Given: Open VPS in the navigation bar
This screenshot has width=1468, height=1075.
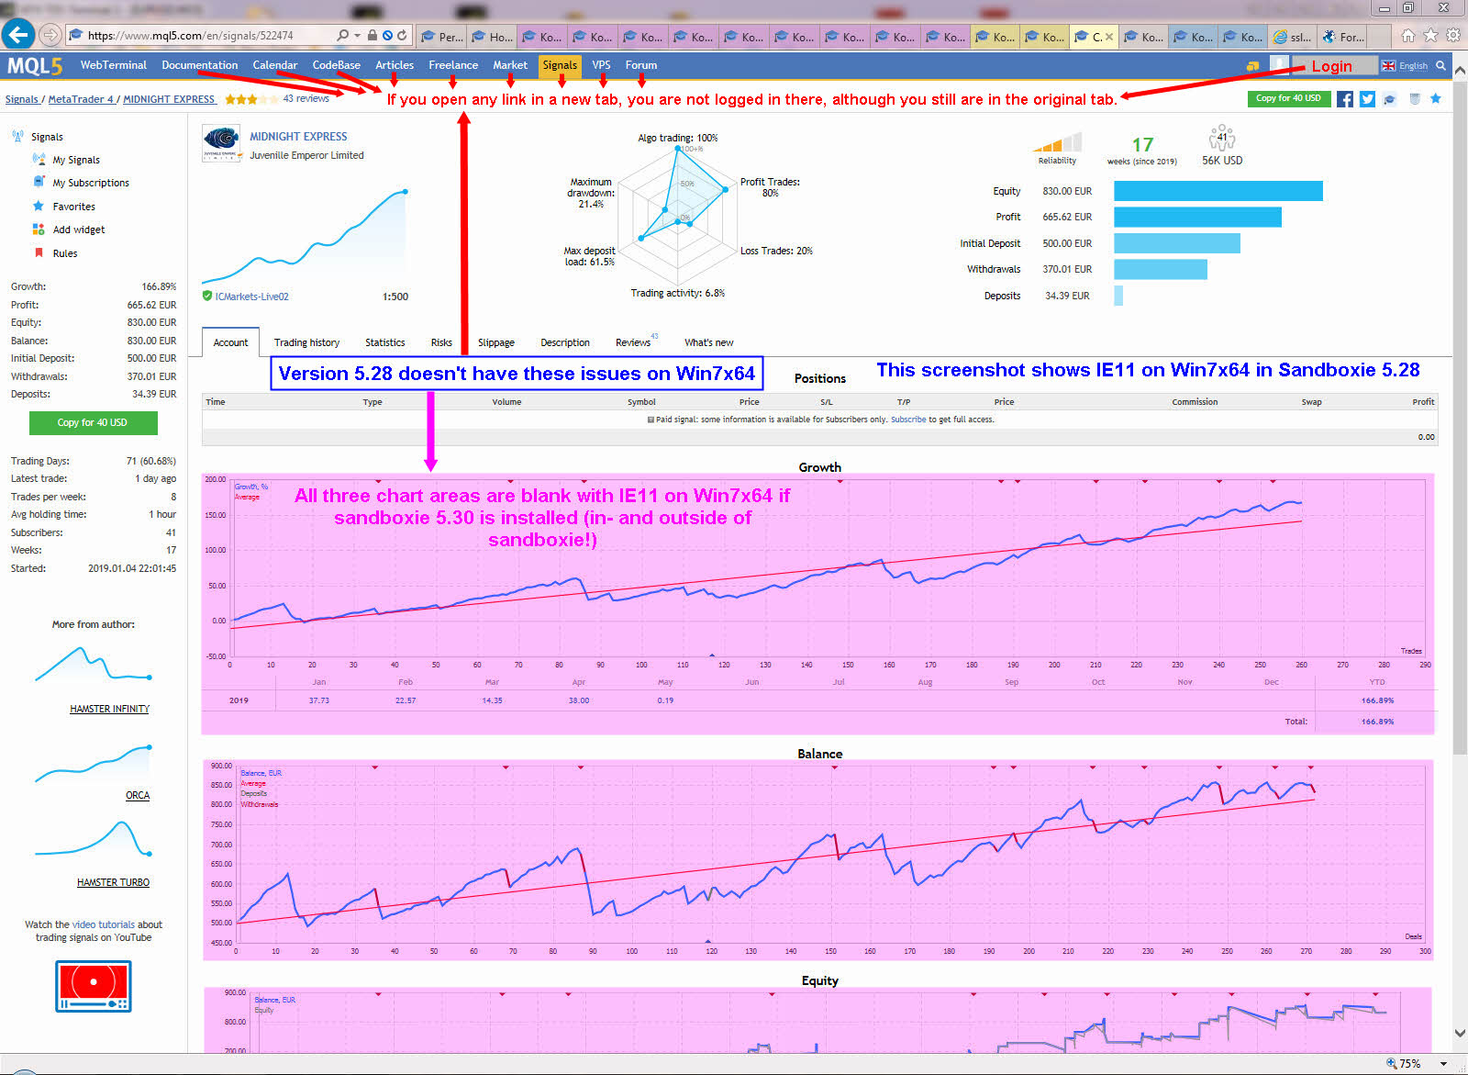Looking at the screenshot, I should coord(601,65).
